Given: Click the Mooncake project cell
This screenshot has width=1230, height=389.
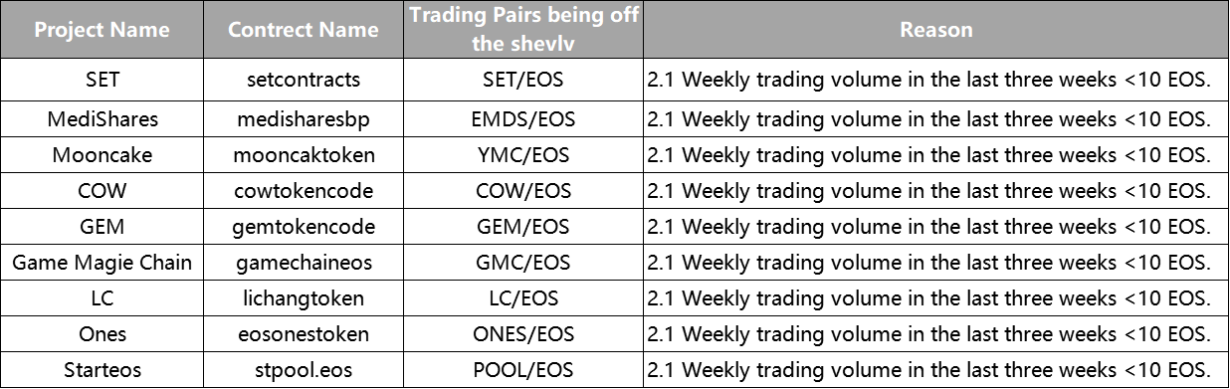Looking at the screenshot, I should pos(102,154).
